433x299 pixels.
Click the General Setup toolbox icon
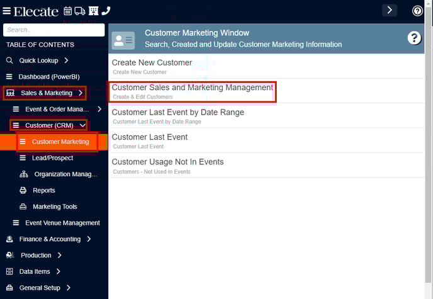click(9, 288)
